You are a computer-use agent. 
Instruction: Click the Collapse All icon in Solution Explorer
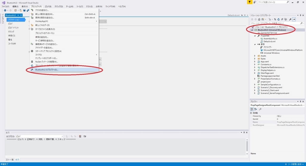tap(282, 19)
